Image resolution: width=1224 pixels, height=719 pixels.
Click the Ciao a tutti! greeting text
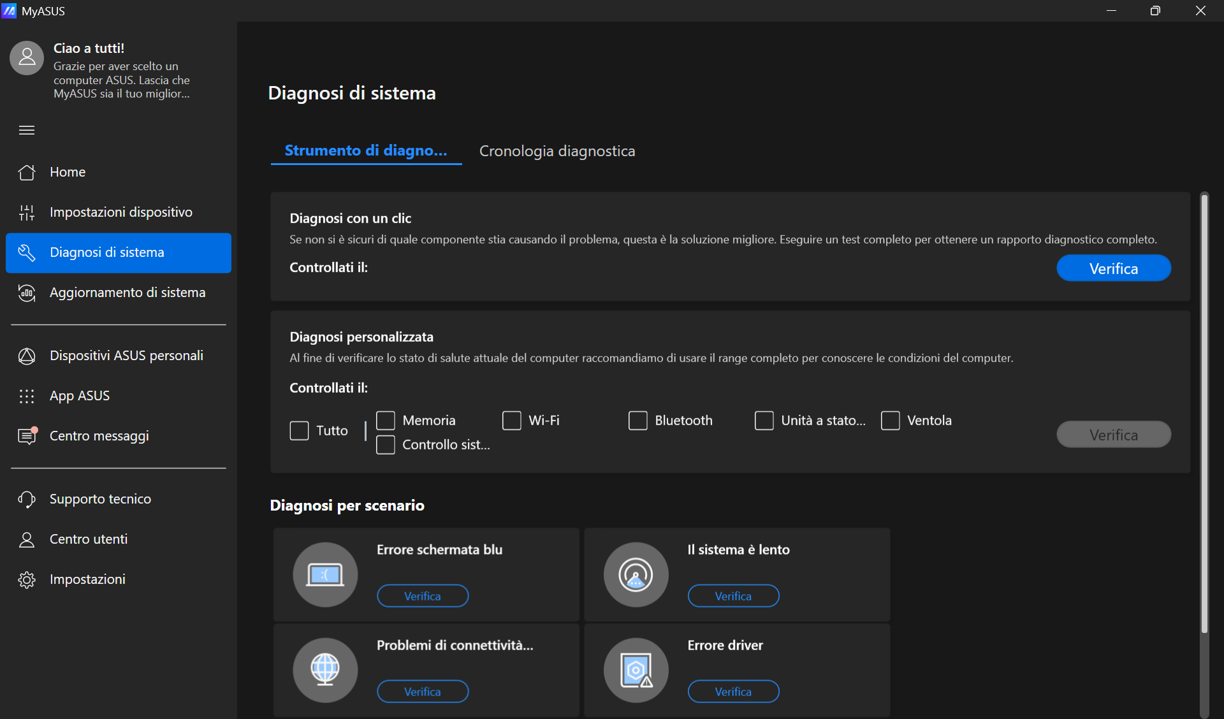(x=89, y=48)
